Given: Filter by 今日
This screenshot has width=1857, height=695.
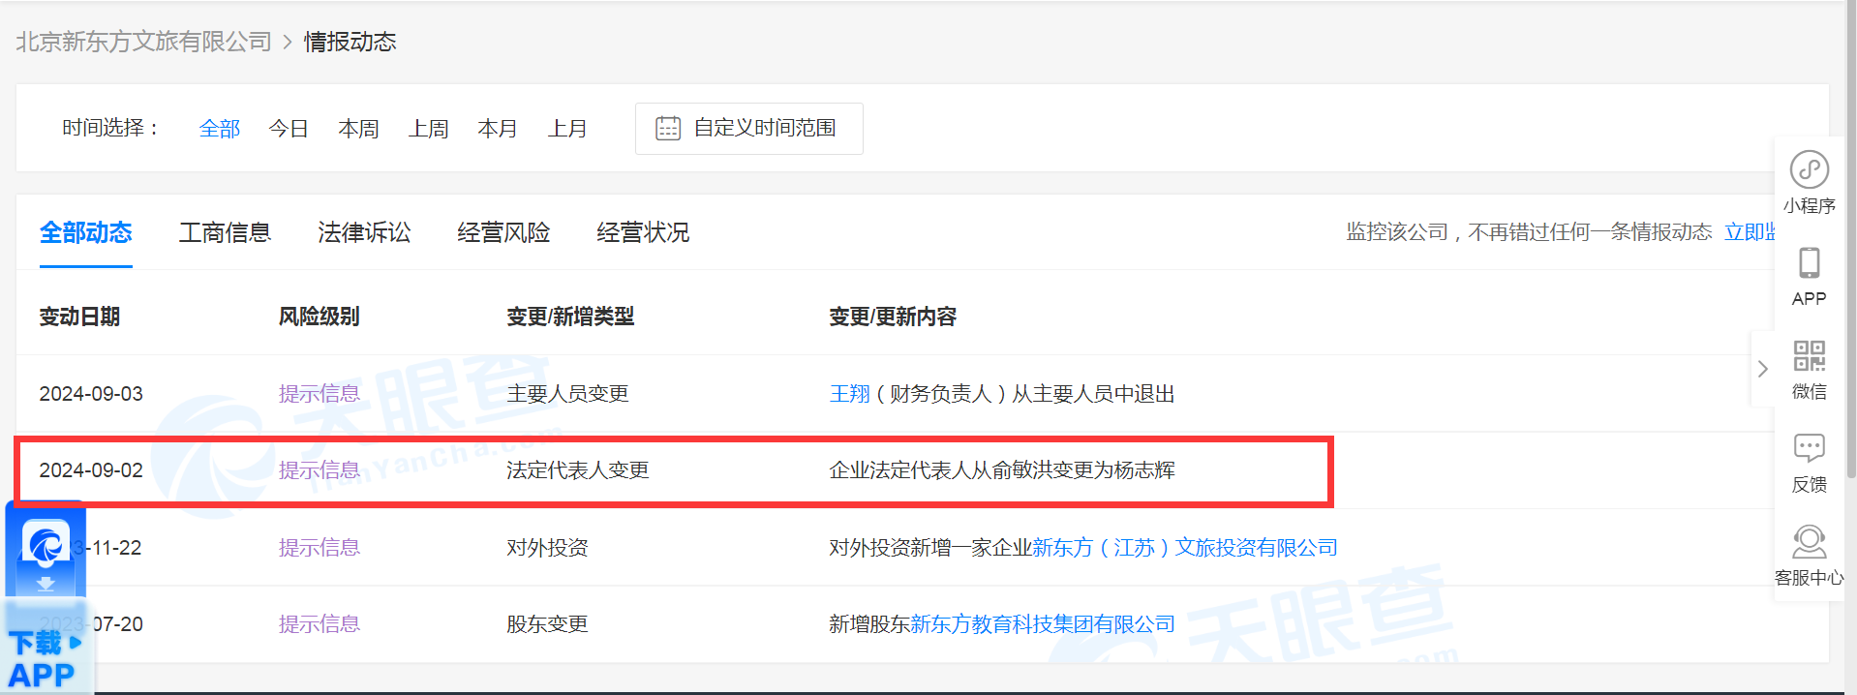Looking at the screenshot, I should tap(289, 129).
